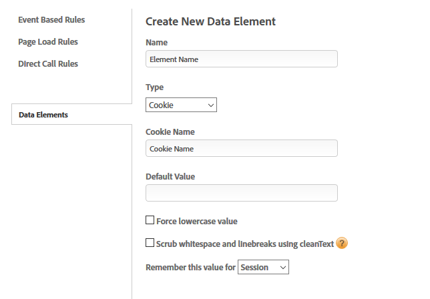Click the chevron arrow in the Session dropdown
This screenshot has height=299, width=430.
pos(283,268)
